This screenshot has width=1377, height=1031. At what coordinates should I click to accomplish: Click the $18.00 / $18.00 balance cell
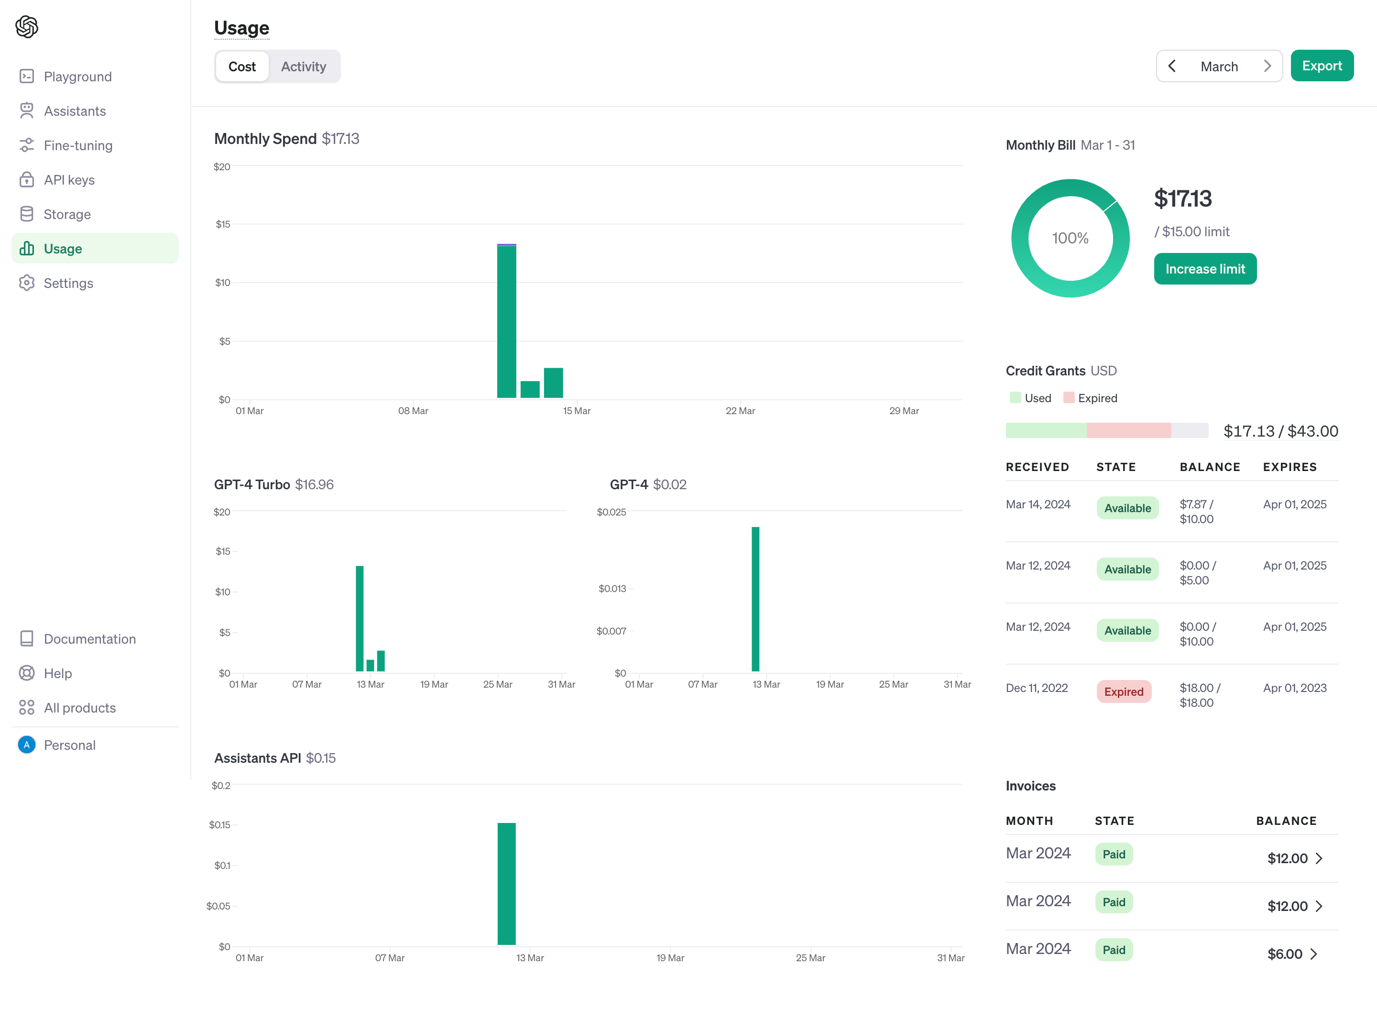(x=1200, y=695)
